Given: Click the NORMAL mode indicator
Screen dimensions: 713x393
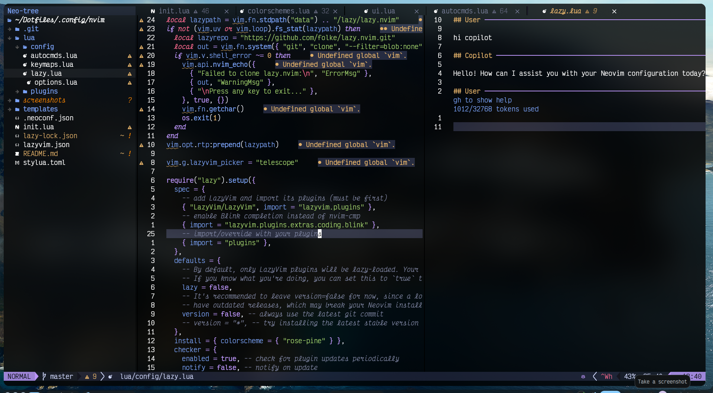Looking at the screenshot, I should (19, 376).
